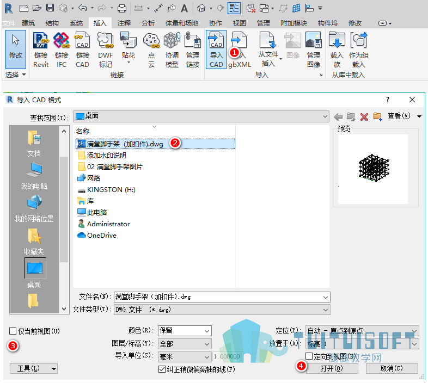Click Load Family (载入族)

pos(337,50)
